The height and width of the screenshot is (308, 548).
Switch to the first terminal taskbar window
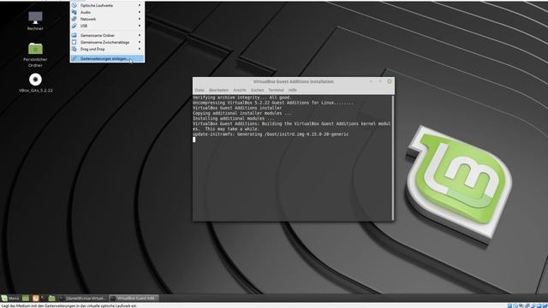82,299
